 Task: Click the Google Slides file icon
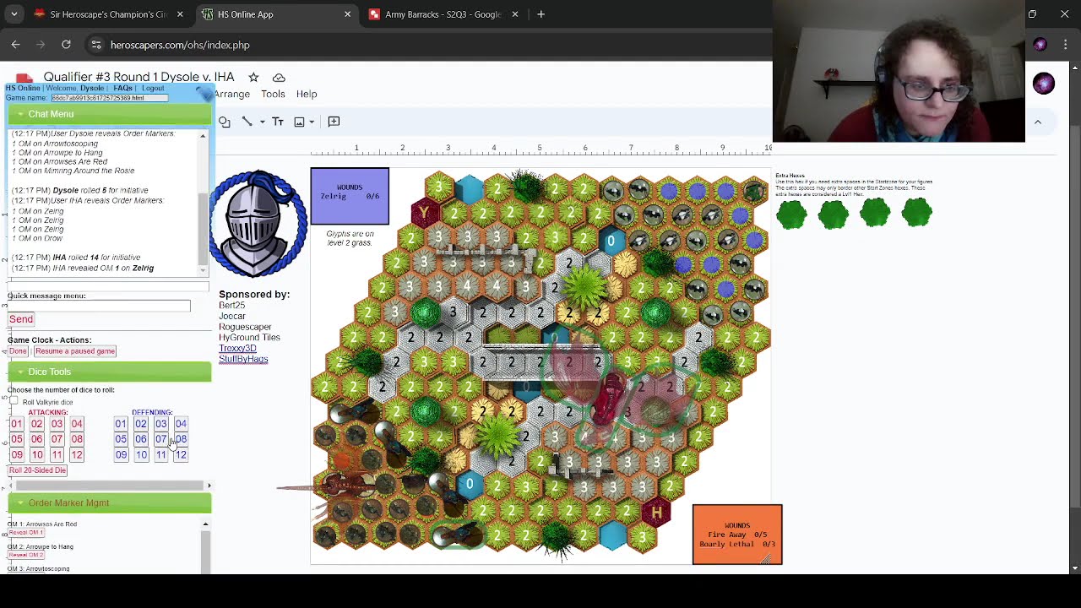pos(24,79)
